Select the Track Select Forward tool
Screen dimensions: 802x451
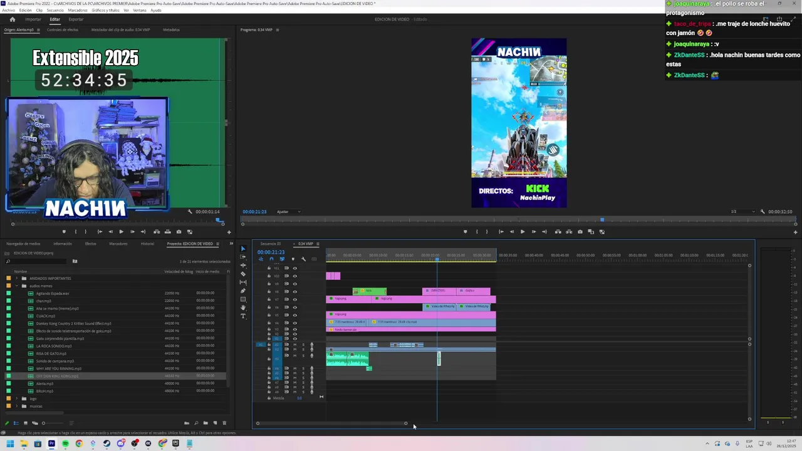[243, 257]
